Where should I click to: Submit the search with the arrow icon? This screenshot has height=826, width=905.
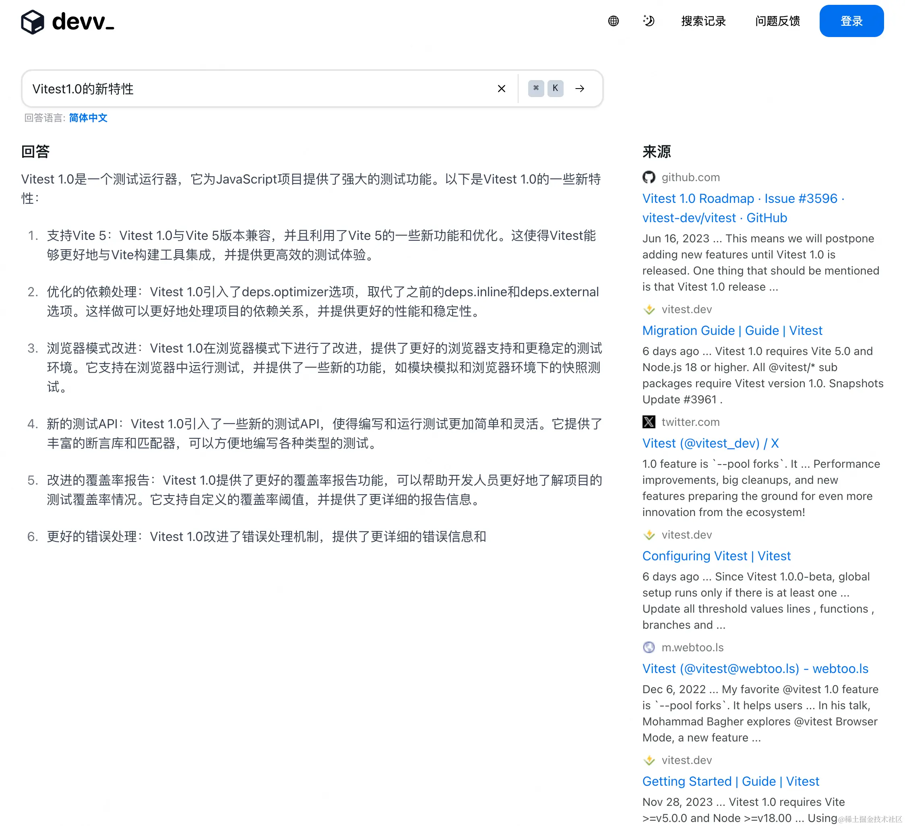pyautogui.click(x=580, y=89)
